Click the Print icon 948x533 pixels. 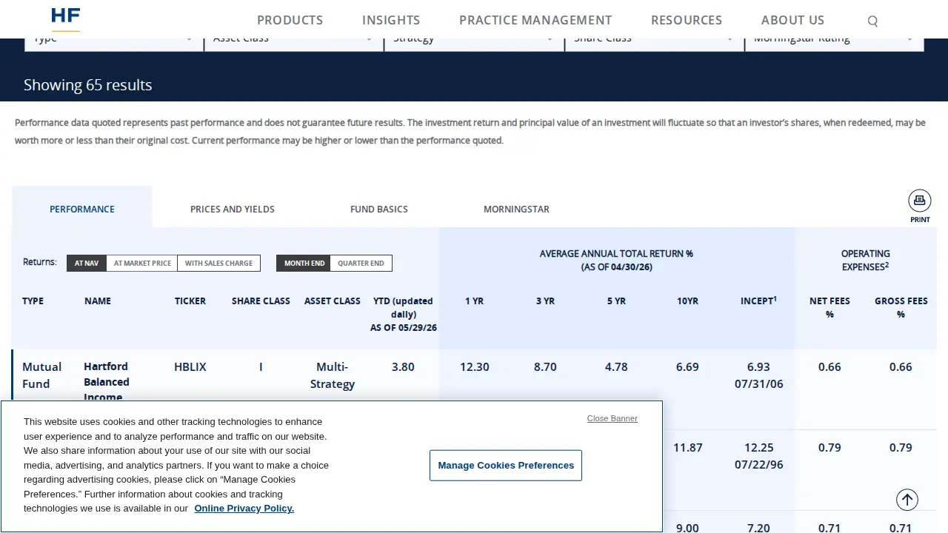click(920, 207)
